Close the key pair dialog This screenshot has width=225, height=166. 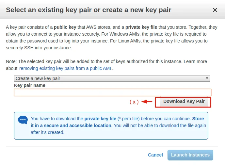[215, 10]
